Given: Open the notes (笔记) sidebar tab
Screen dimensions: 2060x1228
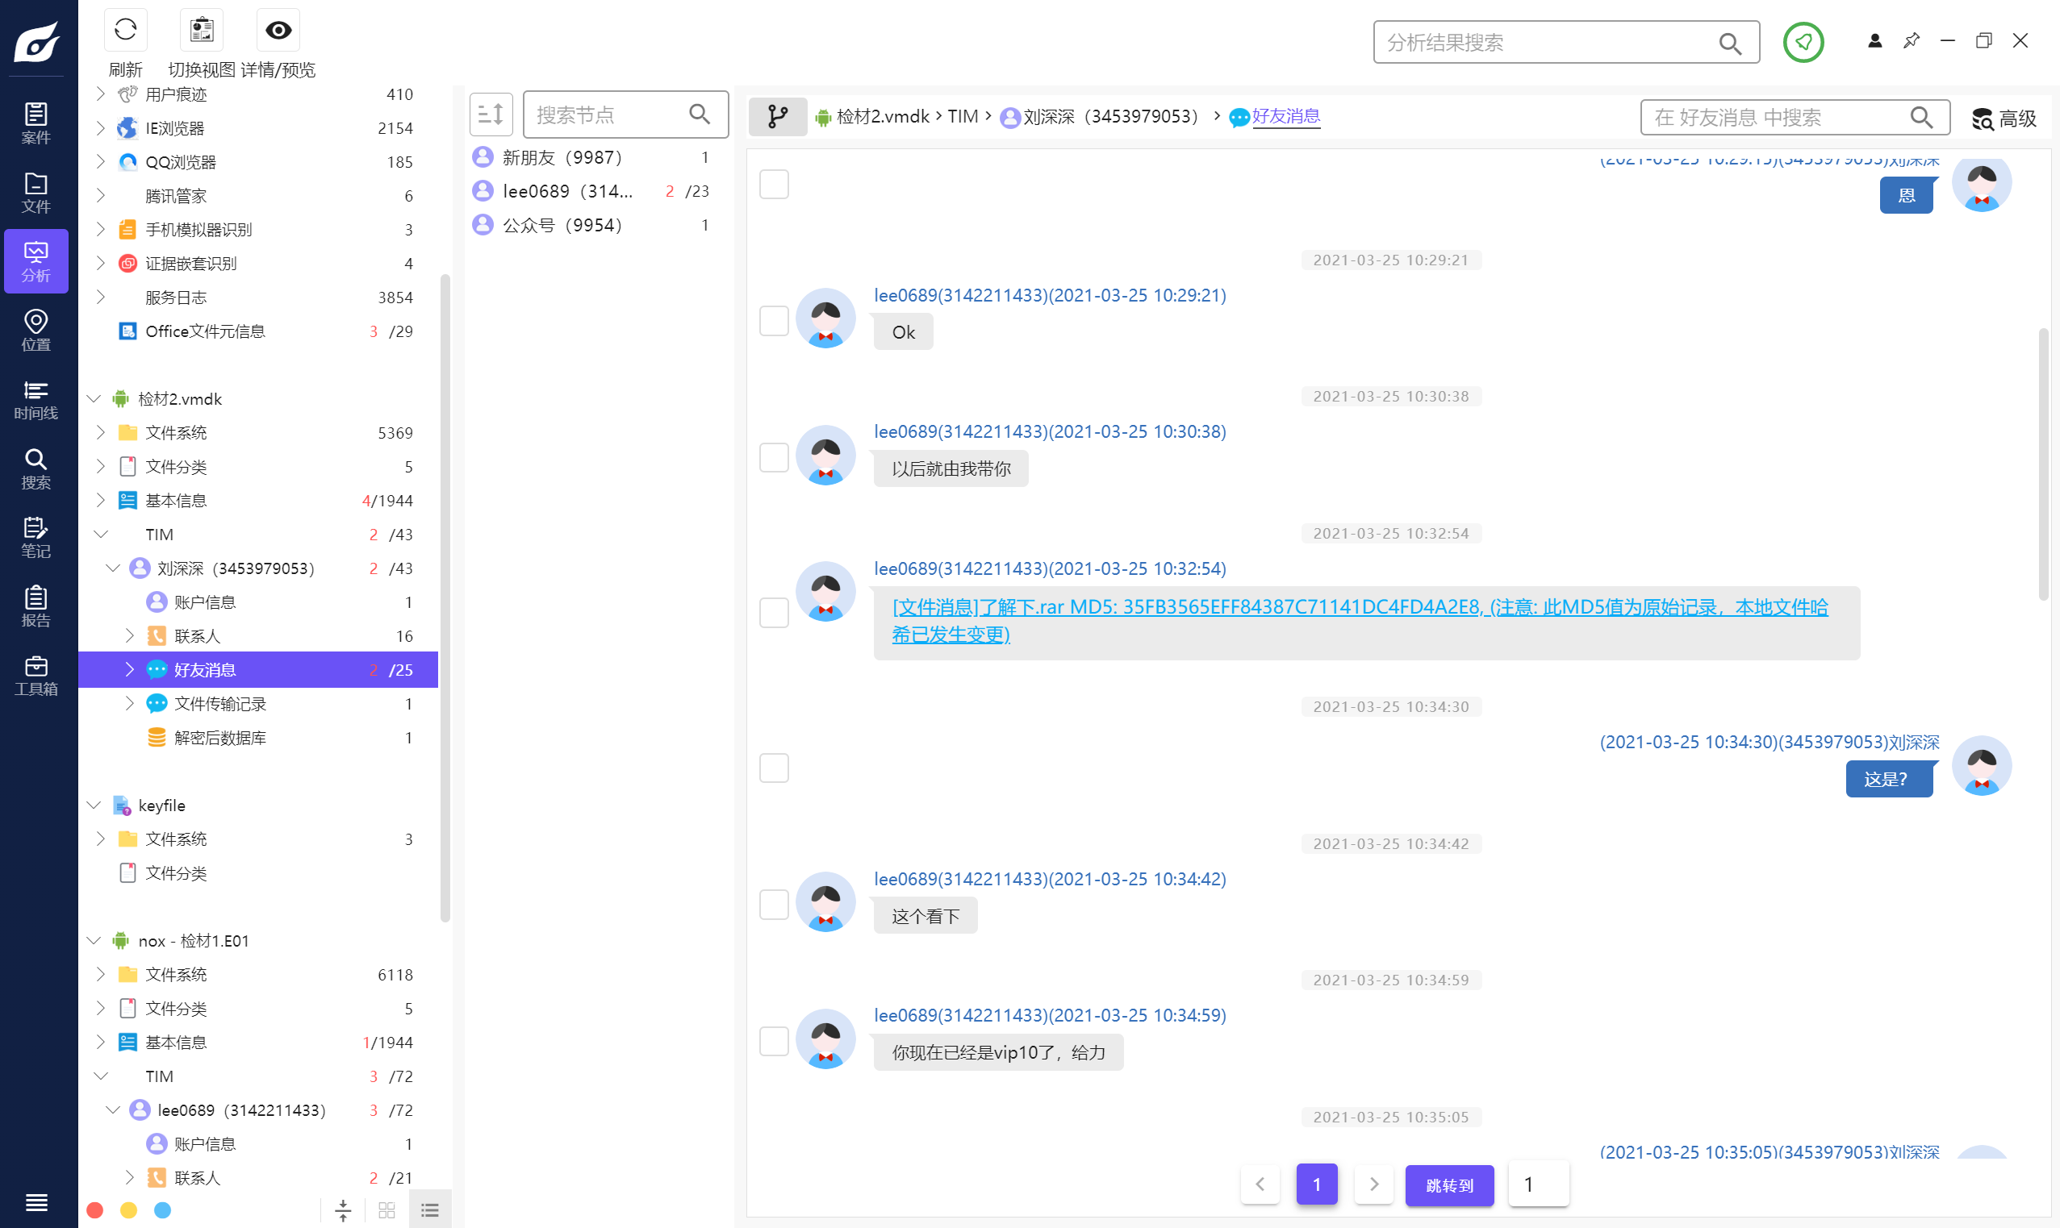Looking at the screenshot, I should click(x=36, y=537).
